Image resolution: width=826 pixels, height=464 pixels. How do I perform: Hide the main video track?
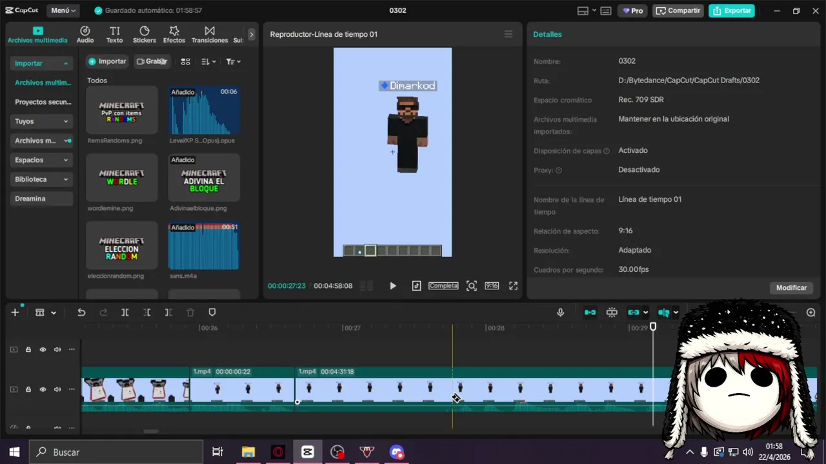(x=43, y=389)
